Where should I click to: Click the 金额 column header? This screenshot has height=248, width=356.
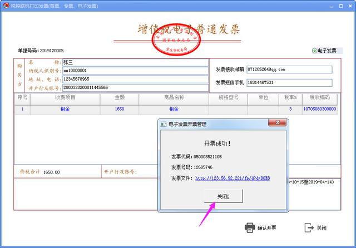tap(120, 97)
